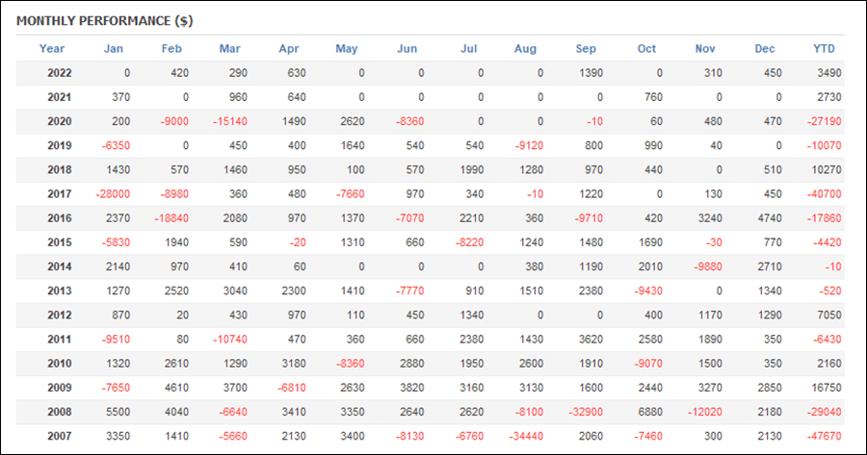Click the Mar column header
This screenshot has width=867, height=455.
(x=229, y=49)
